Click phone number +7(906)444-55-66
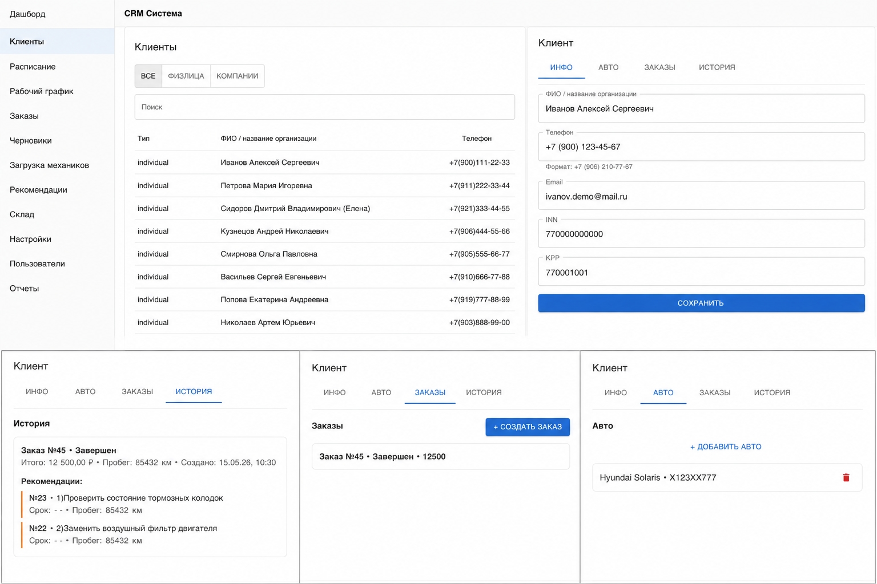The image size is (877, 584). pos(479,231)
